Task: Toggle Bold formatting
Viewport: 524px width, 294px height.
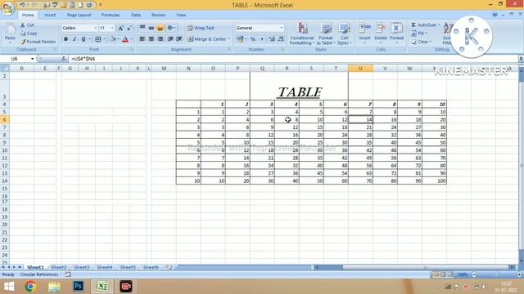Action: 65,39
